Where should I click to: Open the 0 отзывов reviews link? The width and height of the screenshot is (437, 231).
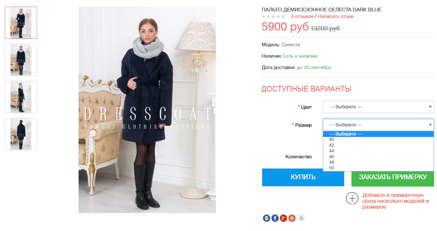302,17
